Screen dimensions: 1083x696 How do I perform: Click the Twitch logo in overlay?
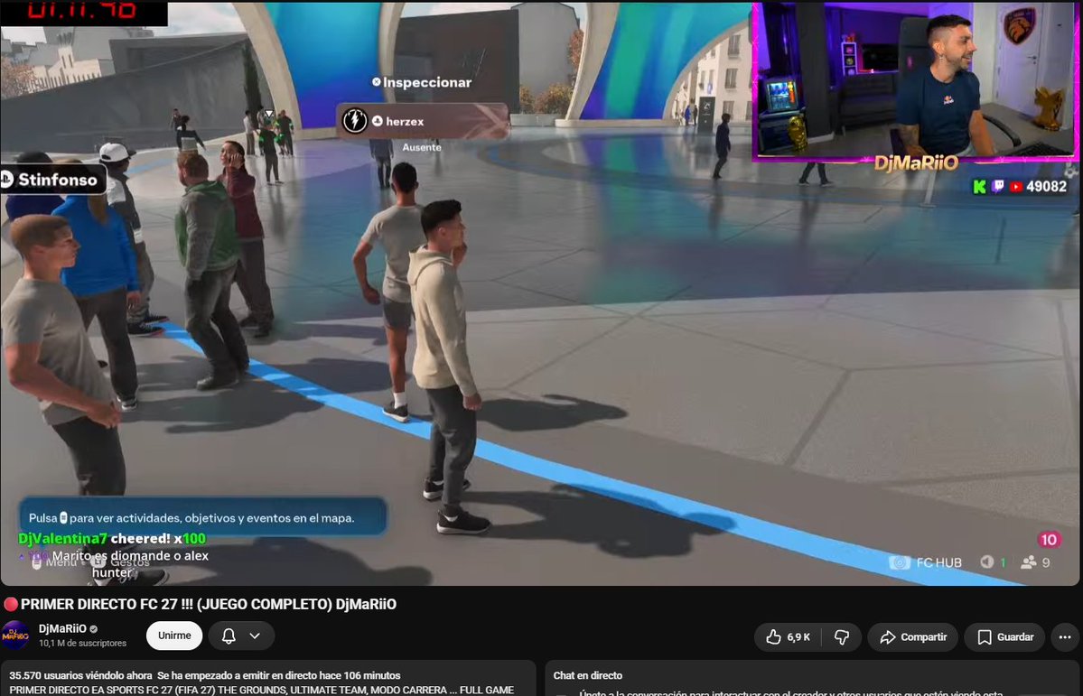(x=997, y=187)
